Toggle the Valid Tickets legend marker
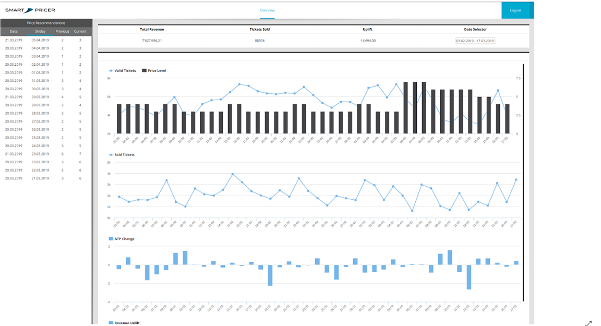 (x=111, y=70)
